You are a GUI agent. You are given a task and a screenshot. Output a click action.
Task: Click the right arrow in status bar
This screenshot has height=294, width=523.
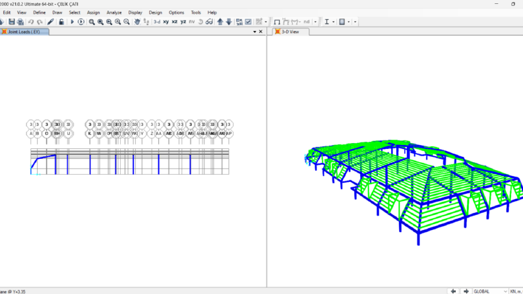[x=466, y=291]
